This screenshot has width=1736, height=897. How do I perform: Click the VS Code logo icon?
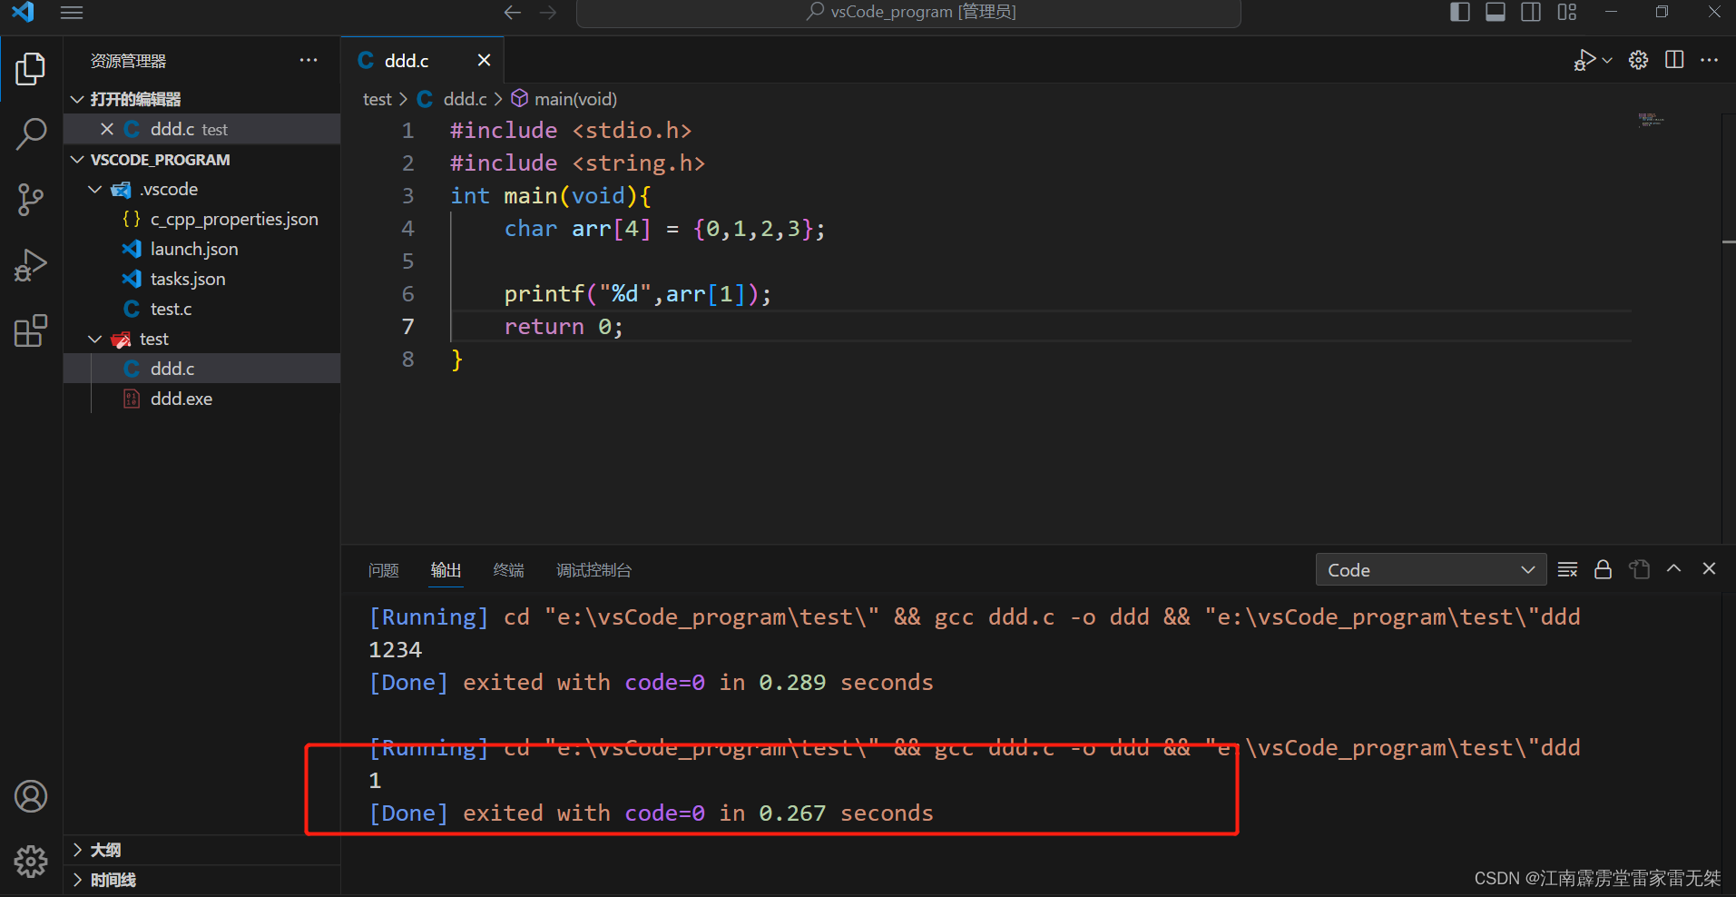23,12
